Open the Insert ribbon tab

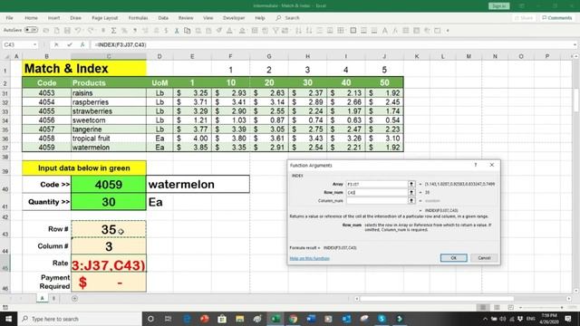coord(53,18)
